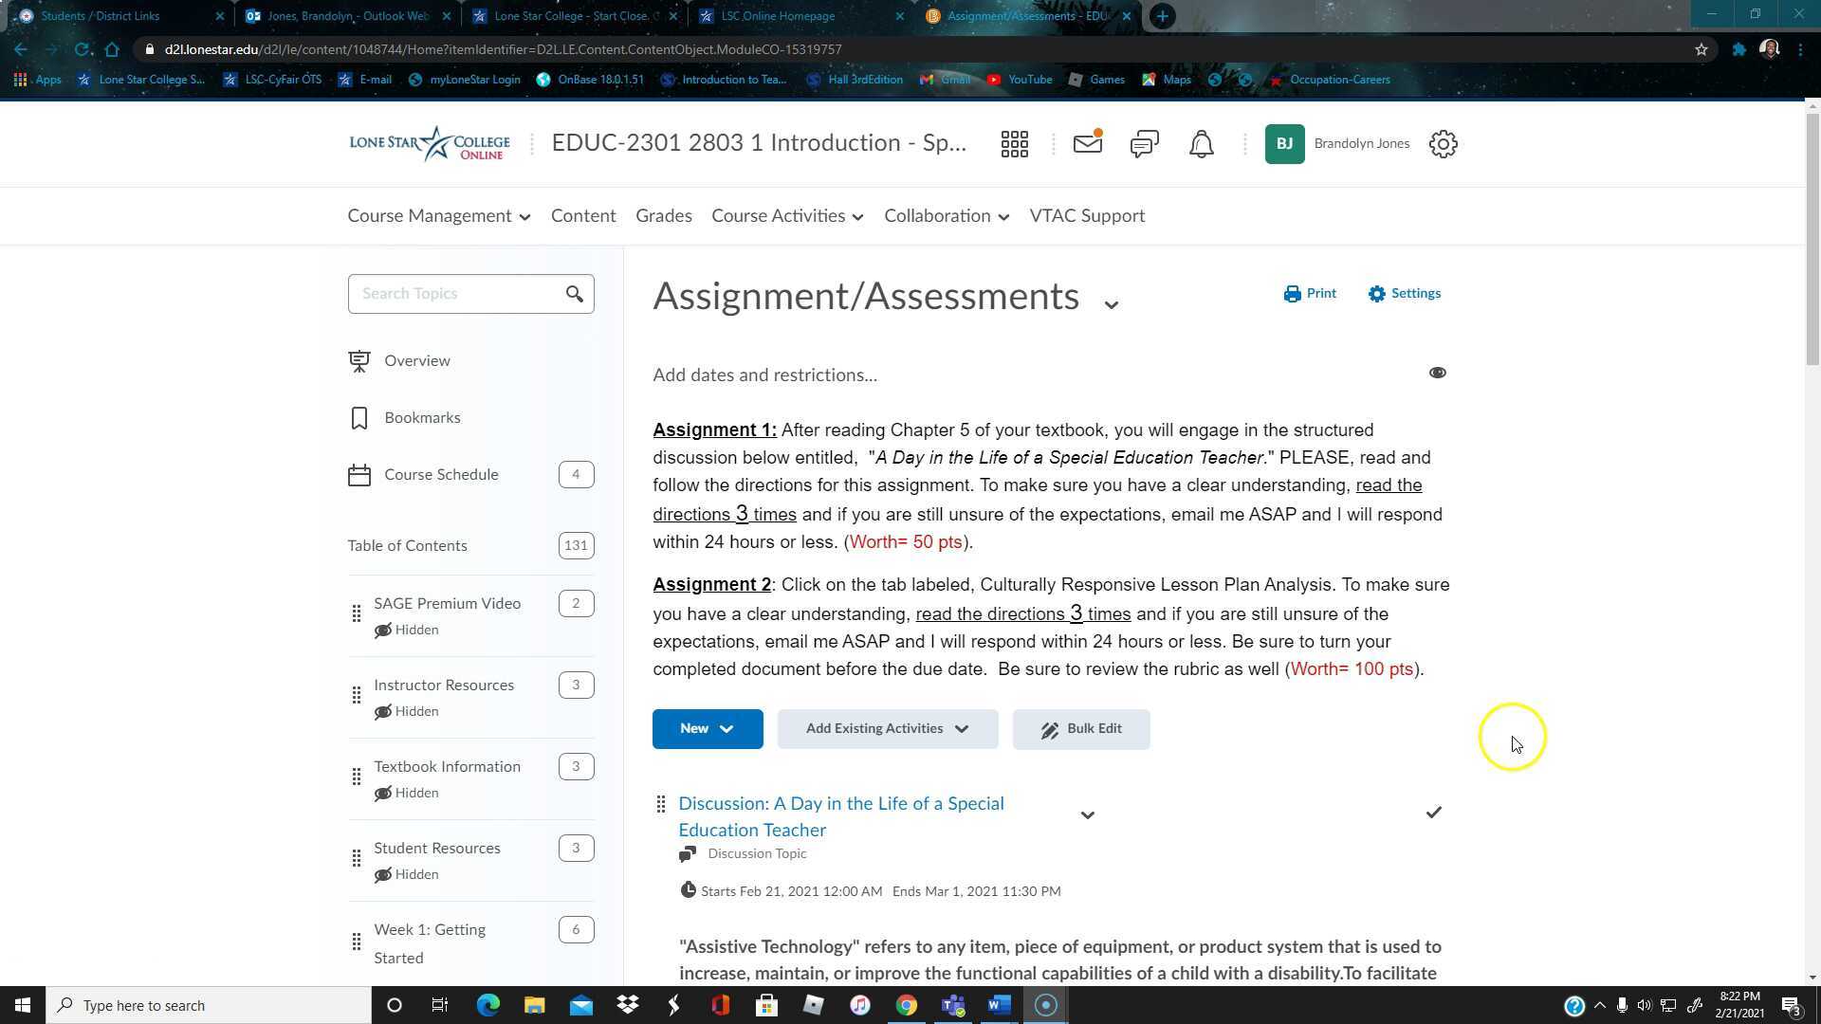The width and height of the screenshot is (1821, 1024).
Task: Open the Add Existing Activities dropdown
Action: point(887,728)
